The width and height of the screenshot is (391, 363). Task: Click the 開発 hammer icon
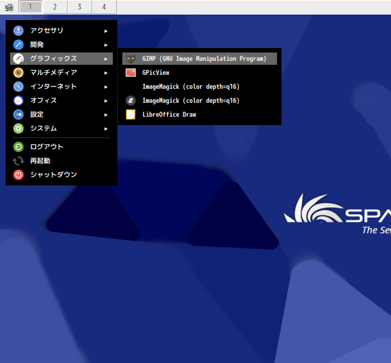pyautogui.click(x=18, y=45)
